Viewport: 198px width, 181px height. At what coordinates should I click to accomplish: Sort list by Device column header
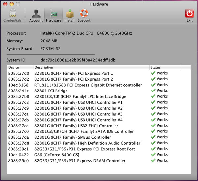(20, 67)
